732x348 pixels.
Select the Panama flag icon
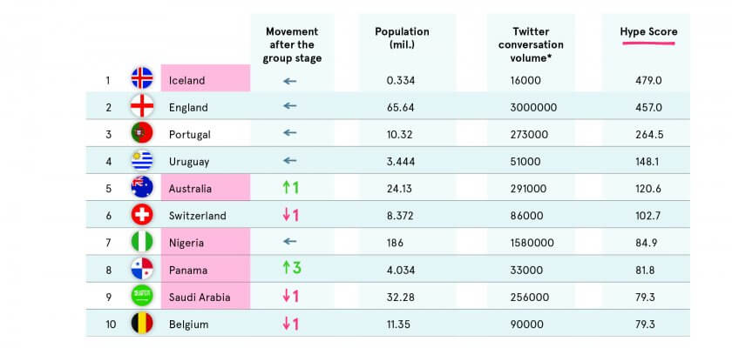click(x=142, y=269)
